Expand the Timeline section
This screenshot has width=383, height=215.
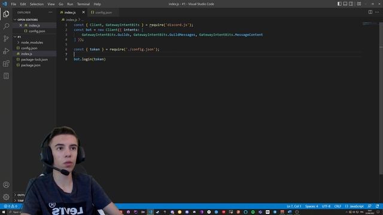tap(19, 201)
